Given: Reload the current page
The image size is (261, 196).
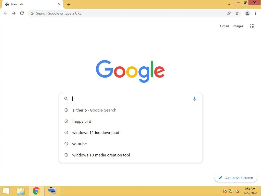Looking at the screenshot, I should pyautogui.click(x=22, y=13).
